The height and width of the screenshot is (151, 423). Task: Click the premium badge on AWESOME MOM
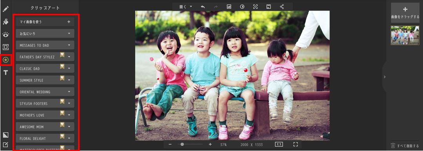[x=62, y=125]
